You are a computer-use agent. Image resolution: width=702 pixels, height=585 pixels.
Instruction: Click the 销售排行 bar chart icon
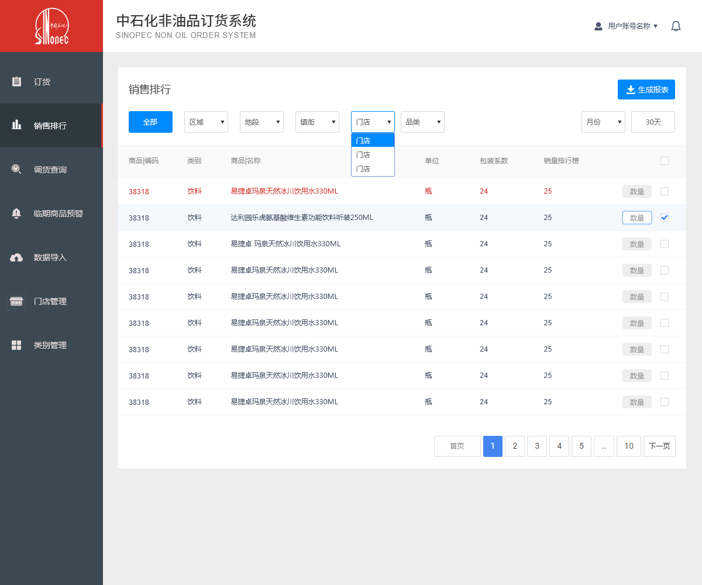click(x=16, y=125)
